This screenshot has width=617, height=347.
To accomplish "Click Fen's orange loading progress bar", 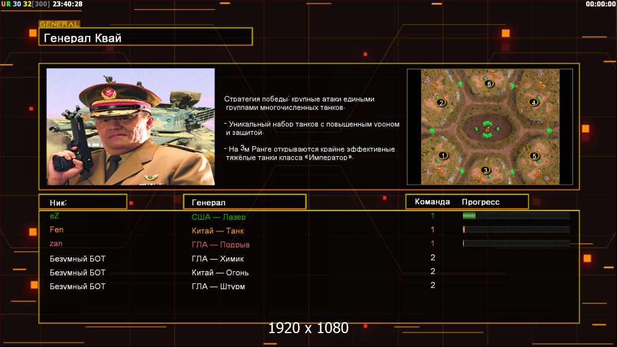I will click(x=516, y=229).
